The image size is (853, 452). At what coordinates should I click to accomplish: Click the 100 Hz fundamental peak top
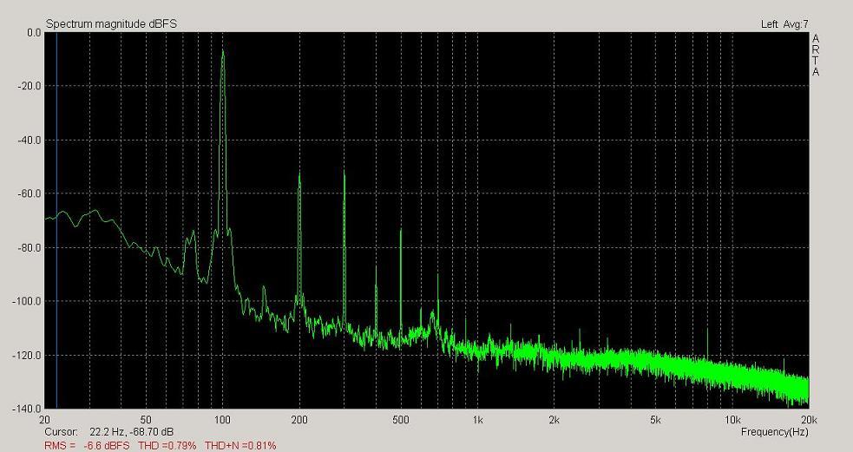(x=223, y=52)
